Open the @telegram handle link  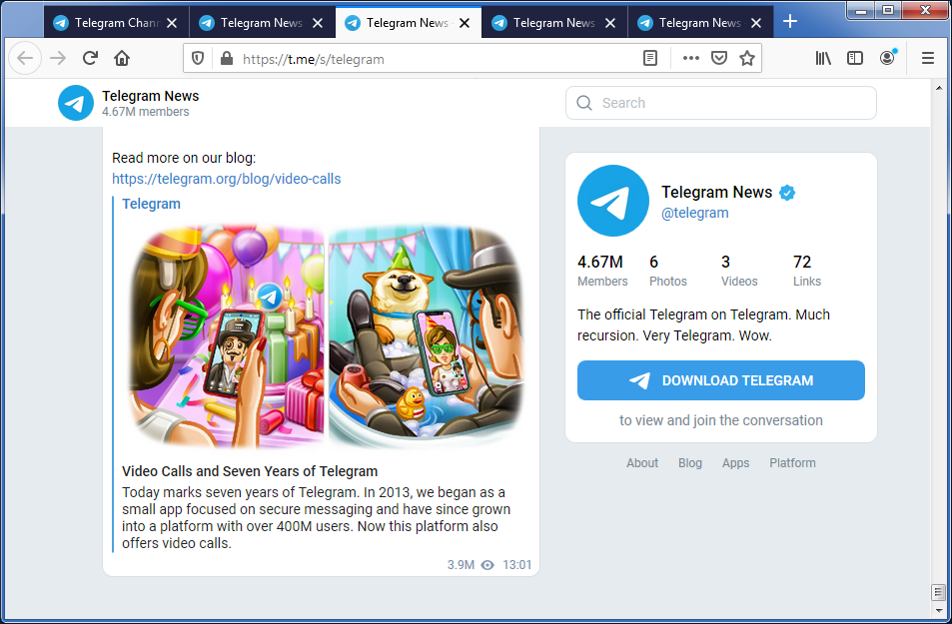[694, 213]
